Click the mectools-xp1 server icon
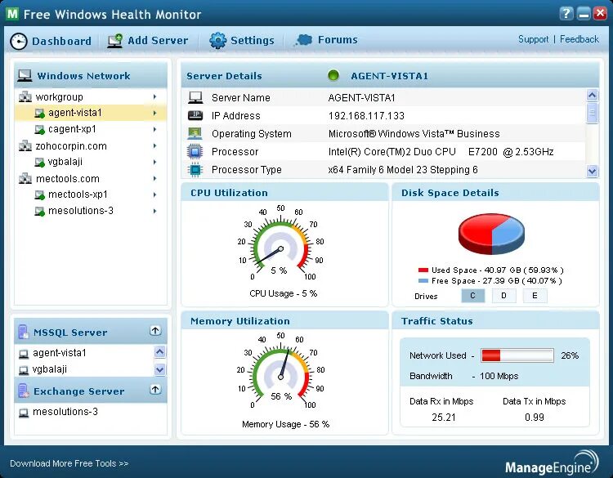The height and width of the screenshot is (478, 613). [x=39, y=194]
